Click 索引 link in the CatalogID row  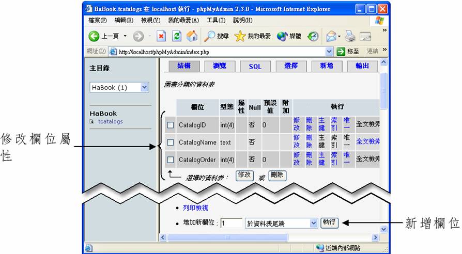pyautogui.click(x=334, y=124)
